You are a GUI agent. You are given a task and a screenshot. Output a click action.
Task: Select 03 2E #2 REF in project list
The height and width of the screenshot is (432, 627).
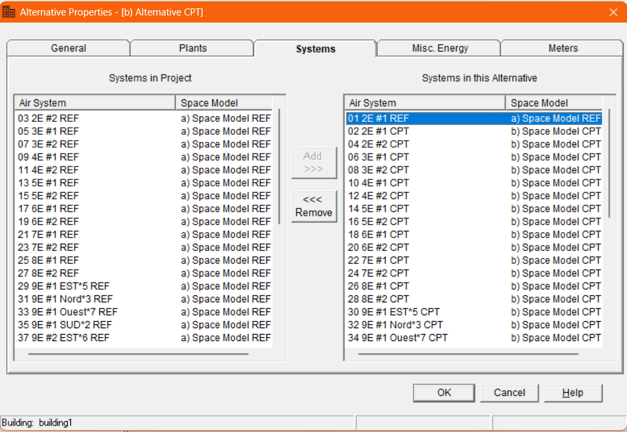(x=49, y=119)
